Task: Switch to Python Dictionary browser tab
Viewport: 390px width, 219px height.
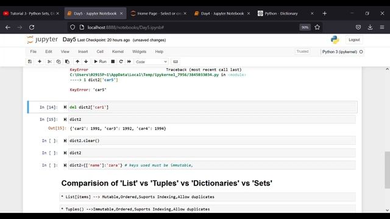Action: click(x=286, y=13)
